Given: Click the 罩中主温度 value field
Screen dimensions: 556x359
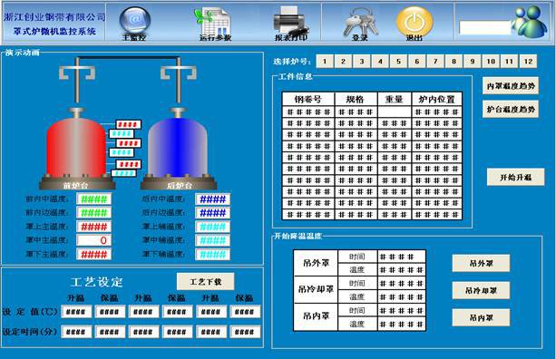Looking at the screenshot, I should pyautogui.click(x=94, y=240).
